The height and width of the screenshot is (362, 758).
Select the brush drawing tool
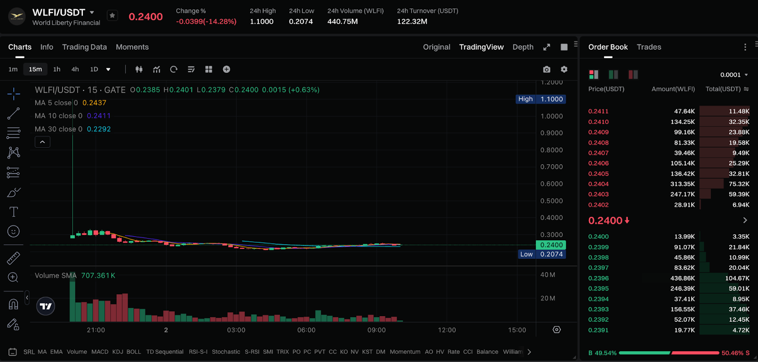[13, 193]
